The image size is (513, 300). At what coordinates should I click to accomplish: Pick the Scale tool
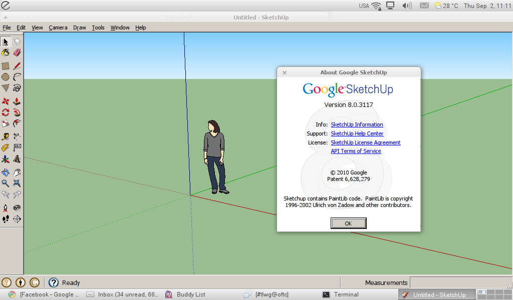click(x=6, y=123)
